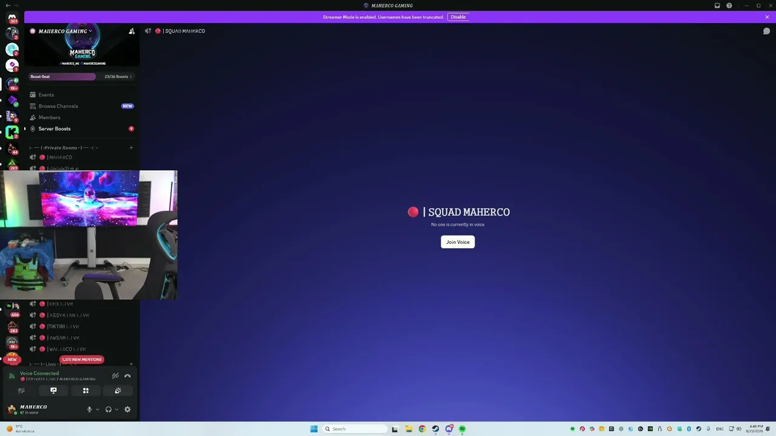Open Steam from taskbar
776x436 pixels.
point(435,429)
